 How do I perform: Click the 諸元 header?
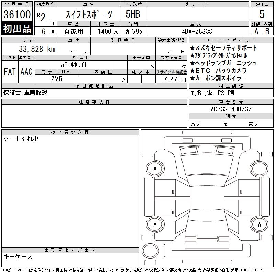click(231, 116)
